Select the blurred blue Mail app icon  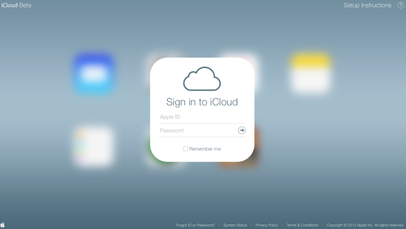tap(94, 74)
